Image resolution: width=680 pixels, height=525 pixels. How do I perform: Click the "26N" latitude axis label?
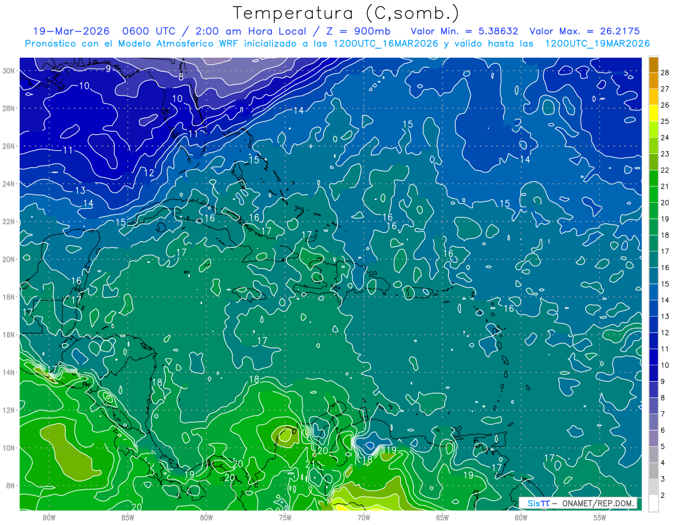(10, 146)
